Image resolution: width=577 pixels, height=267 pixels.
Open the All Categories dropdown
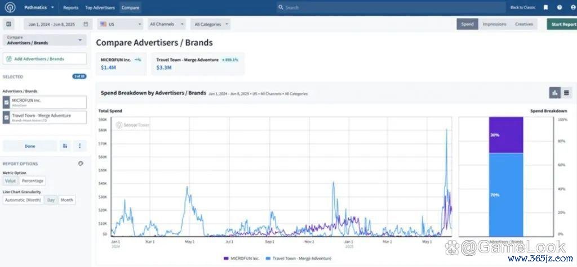211,24
